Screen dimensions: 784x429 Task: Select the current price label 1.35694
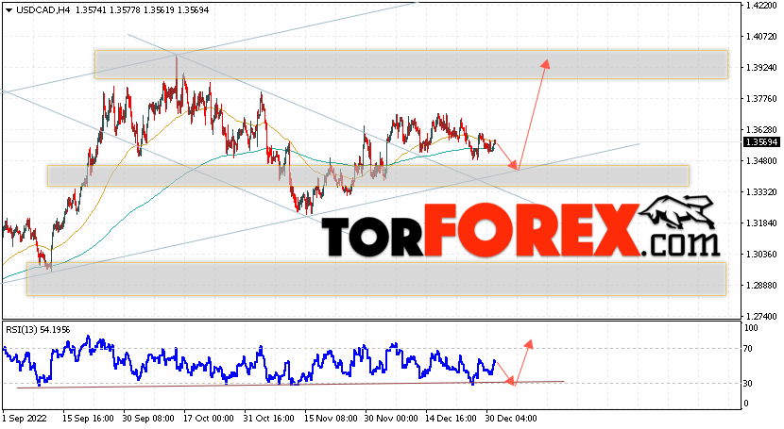tap(761, 142)
